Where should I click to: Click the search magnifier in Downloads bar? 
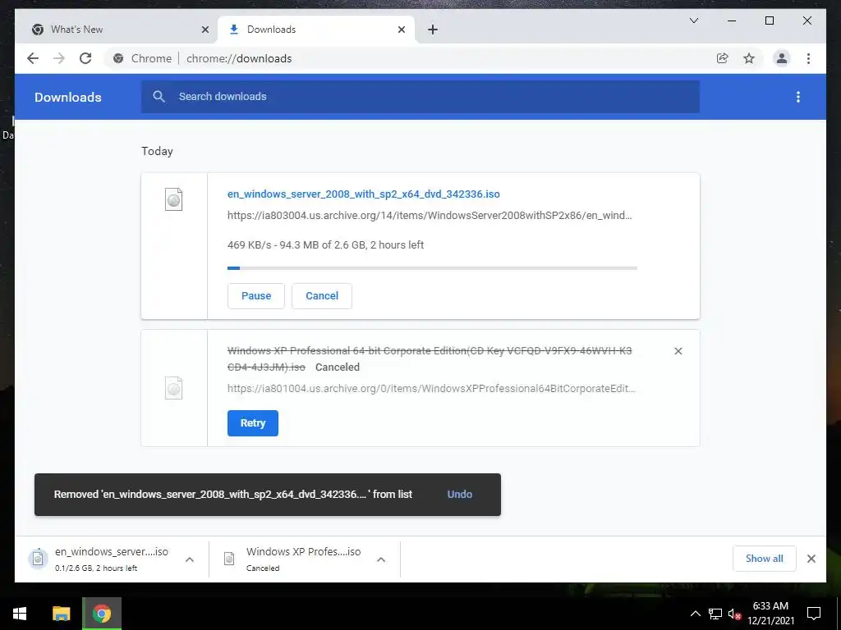coord(159,97)
